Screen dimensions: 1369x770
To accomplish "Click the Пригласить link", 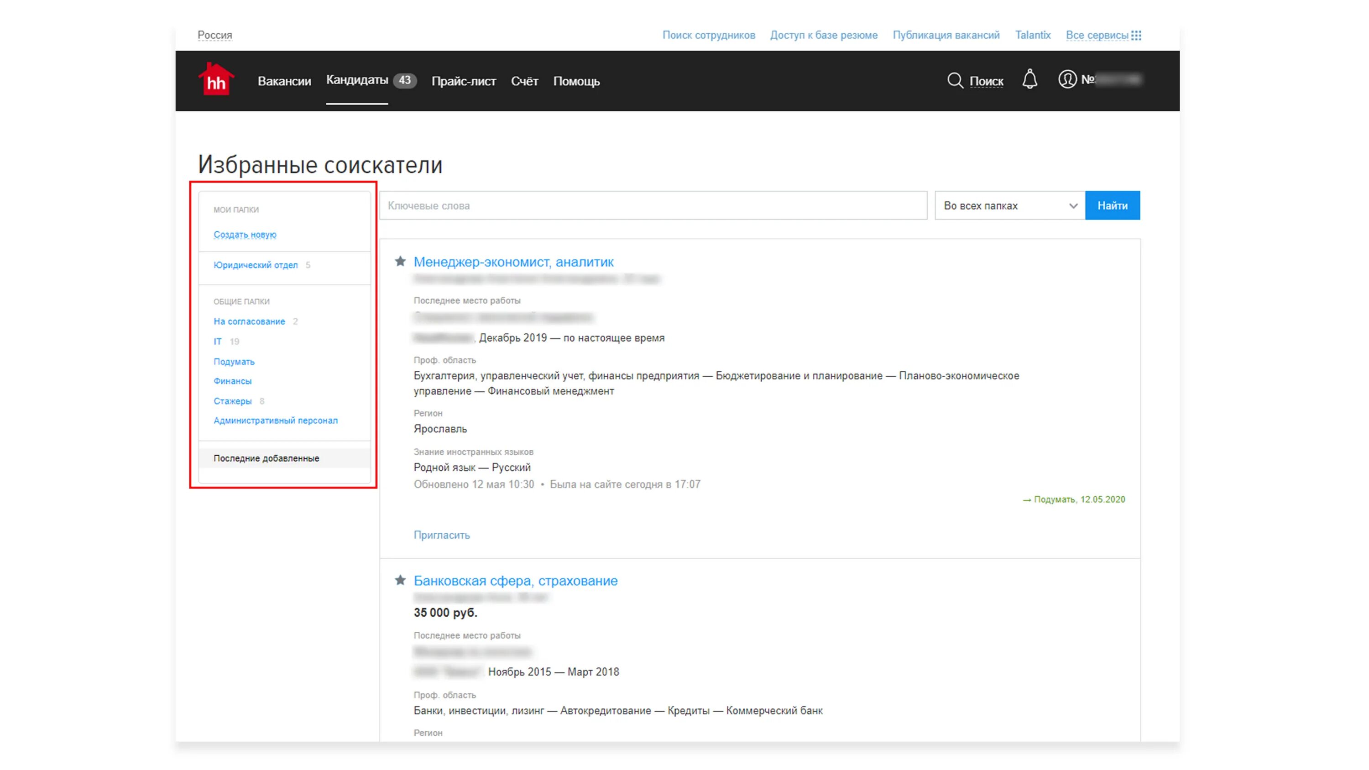I will coord(442,535).
